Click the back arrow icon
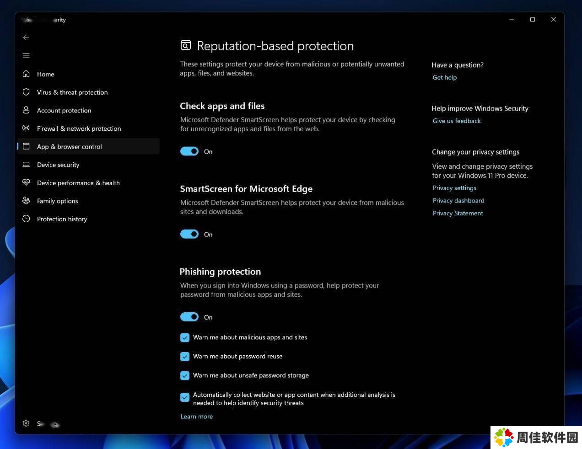The width and height of the screenshot is (582, 449). 26,37
